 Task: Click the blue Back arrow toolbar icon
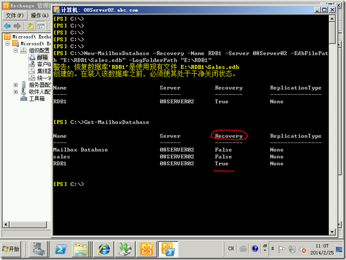tap(7, 26)
